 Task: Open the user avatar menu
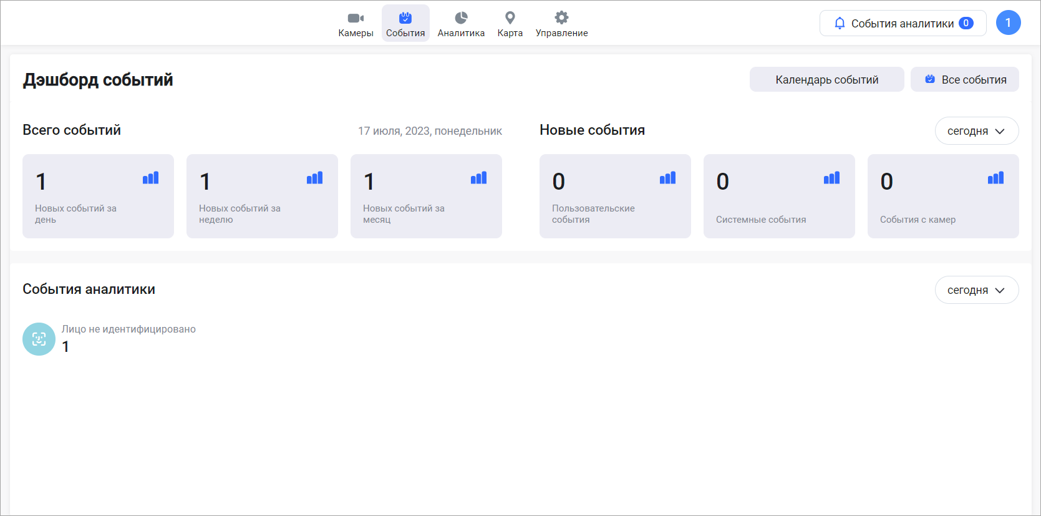click(x=1008, y=23)
